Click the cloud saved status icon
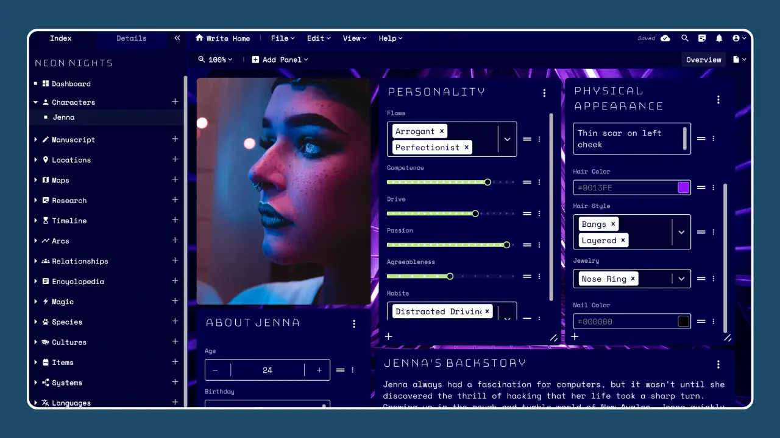The height and width of the screenshot is (438, 780). click(x=665, y=38)
